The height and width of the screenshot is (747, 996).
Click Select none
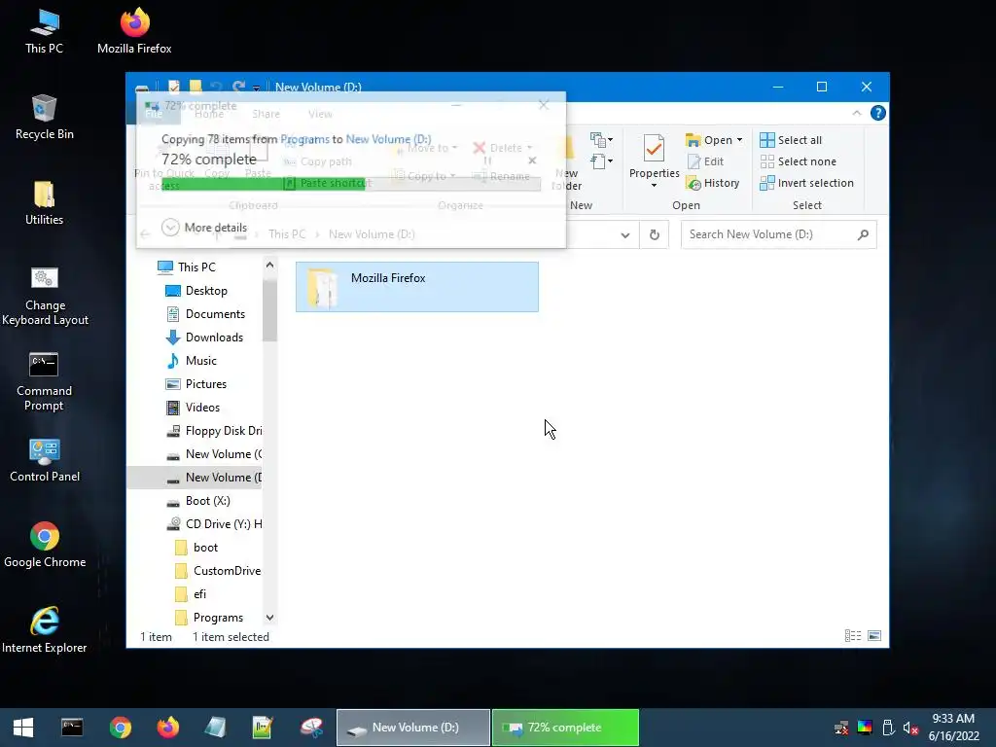pyautogui.click(x=798, y=161)
